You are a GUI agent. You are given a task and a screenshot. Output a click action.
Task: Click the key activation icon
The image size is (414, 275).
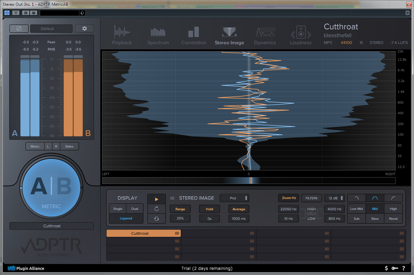point(395,268)
